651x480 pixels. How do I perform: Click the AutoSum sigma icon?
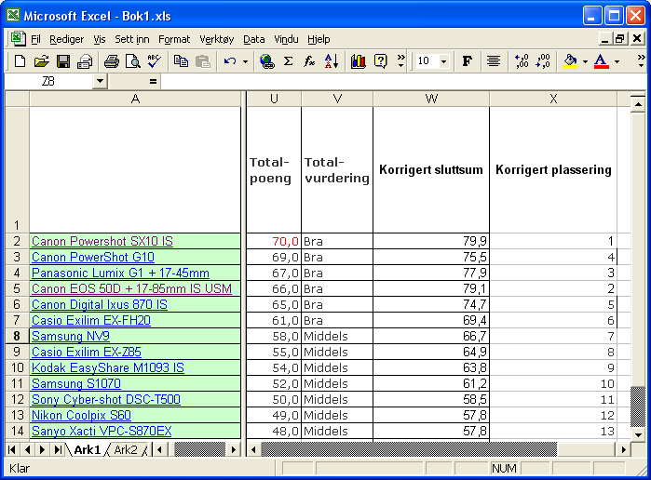pos(288,61)
